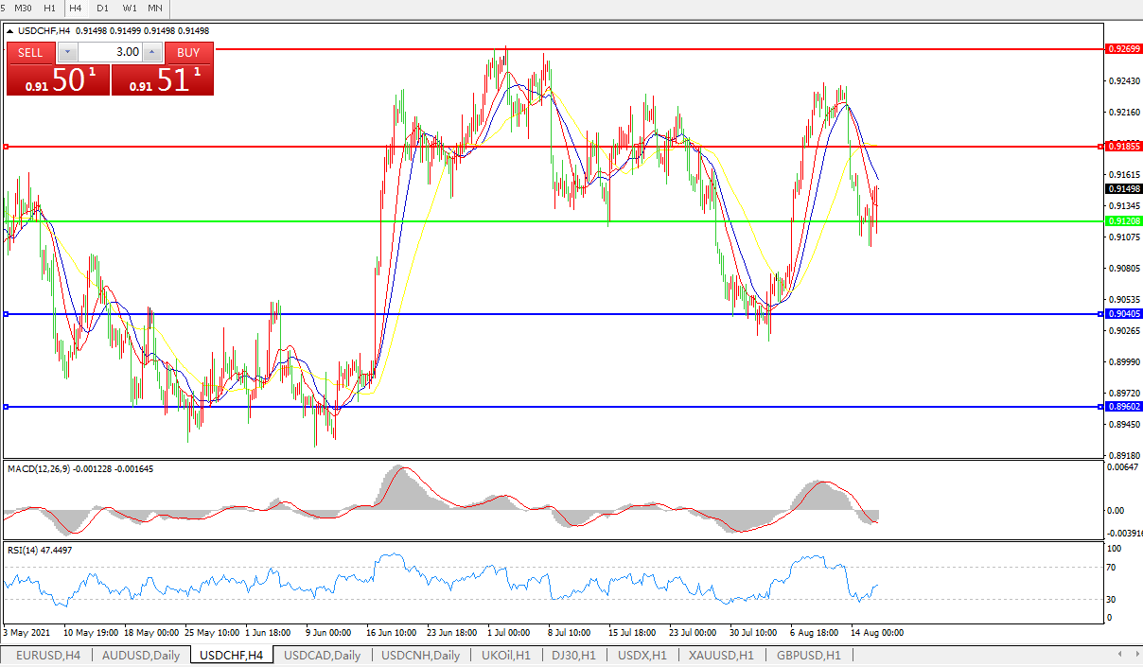The image size is (1143, 667).
Task: Collapse the one-click trading panel triangle
Action: pyautogui.click(x=10, y=31)
